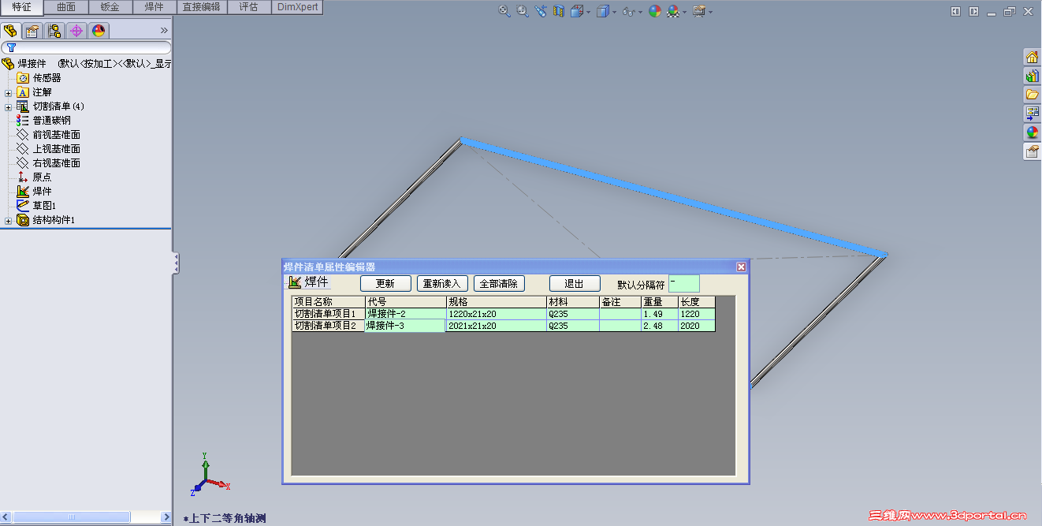Click the 全部清除 clear all button
Viewport: 1042px width, 526px height.
click(x=499, y=284)
